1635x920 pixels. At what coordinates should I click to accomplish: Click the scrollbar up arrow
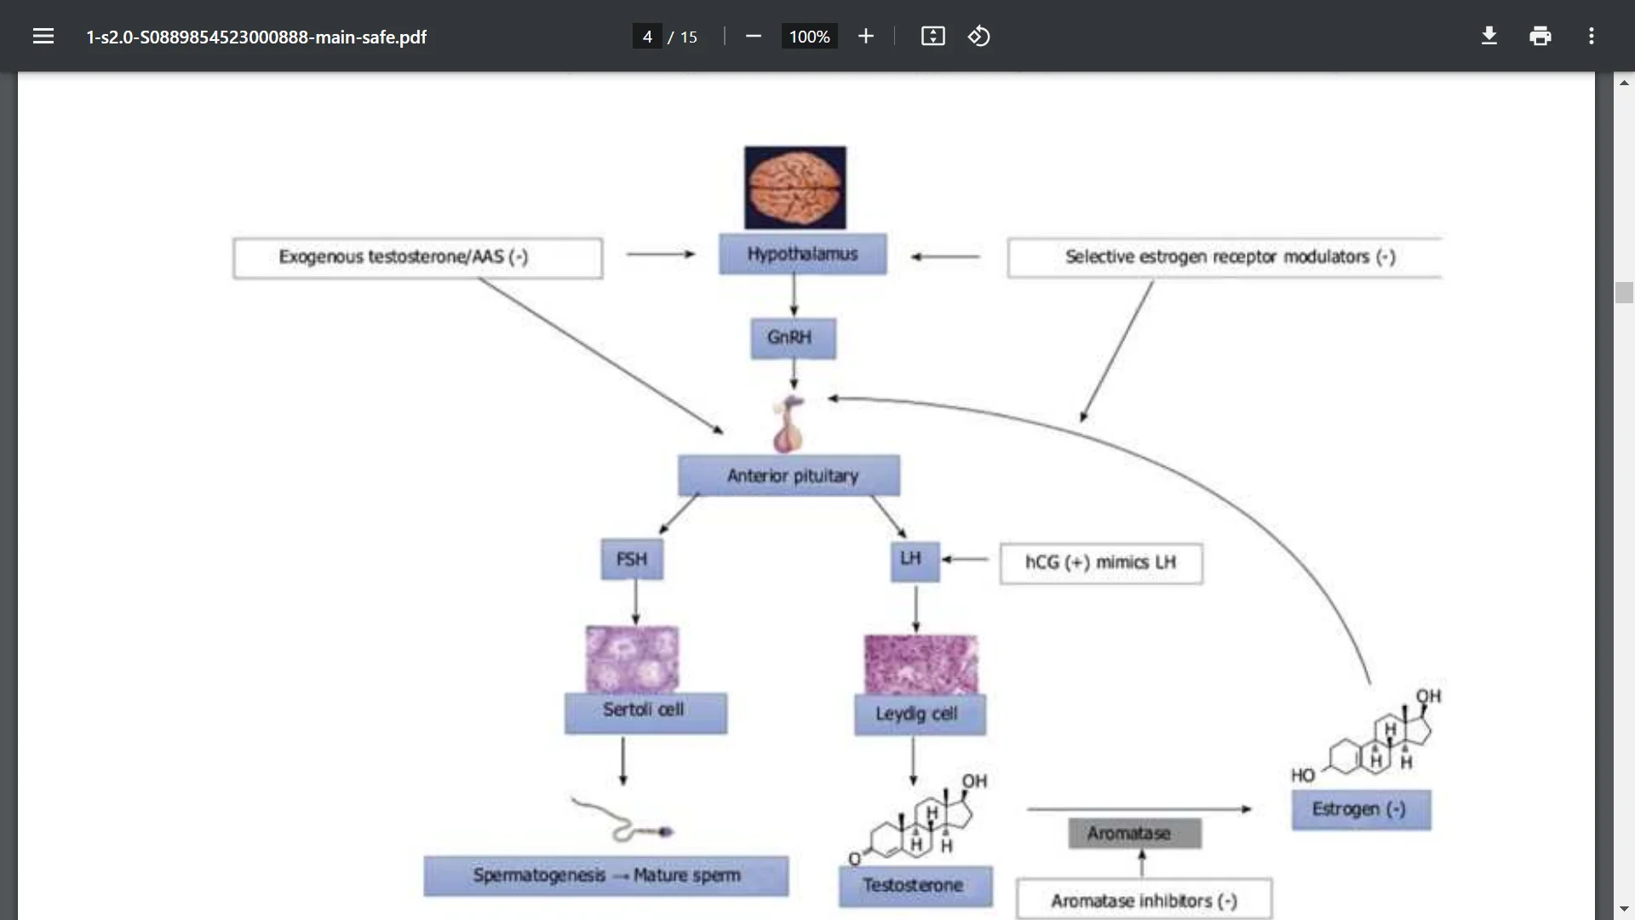tap(1624, 83)
